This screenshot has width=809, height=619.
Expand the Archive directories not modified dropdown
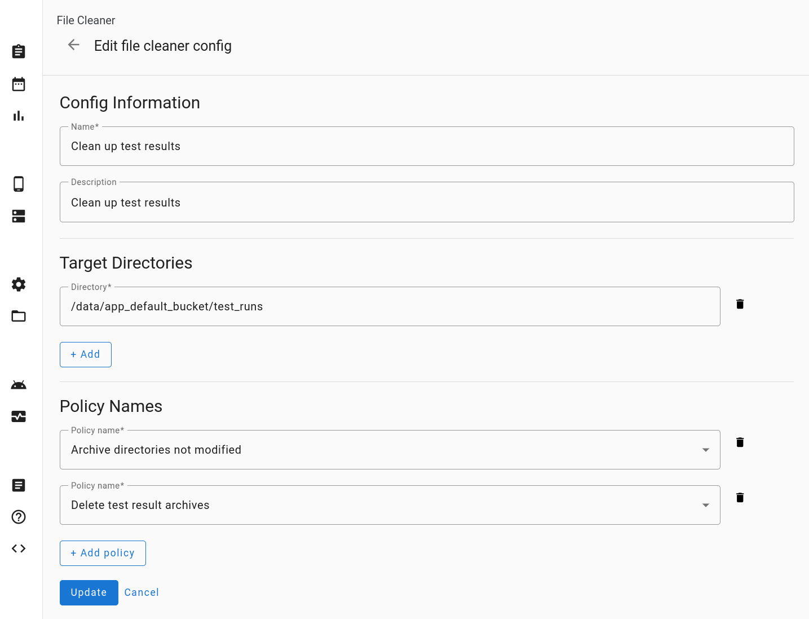(x=705, y=450)
